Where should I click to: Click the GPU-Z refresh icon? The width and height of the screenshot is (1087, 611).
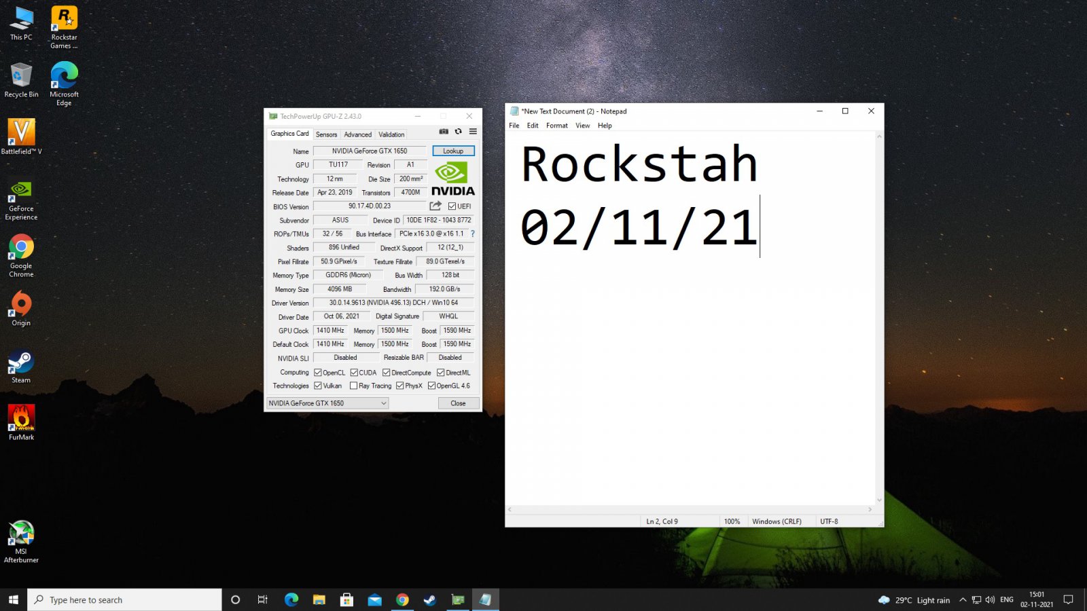coord(459,132)
